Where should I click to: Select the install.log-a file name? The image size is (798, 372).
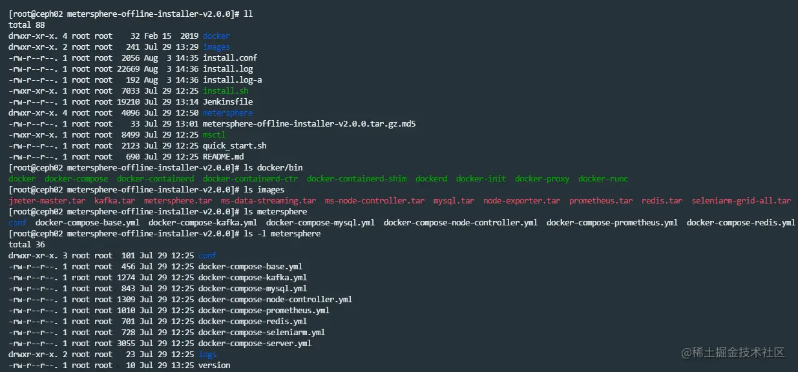click(232, 80)
